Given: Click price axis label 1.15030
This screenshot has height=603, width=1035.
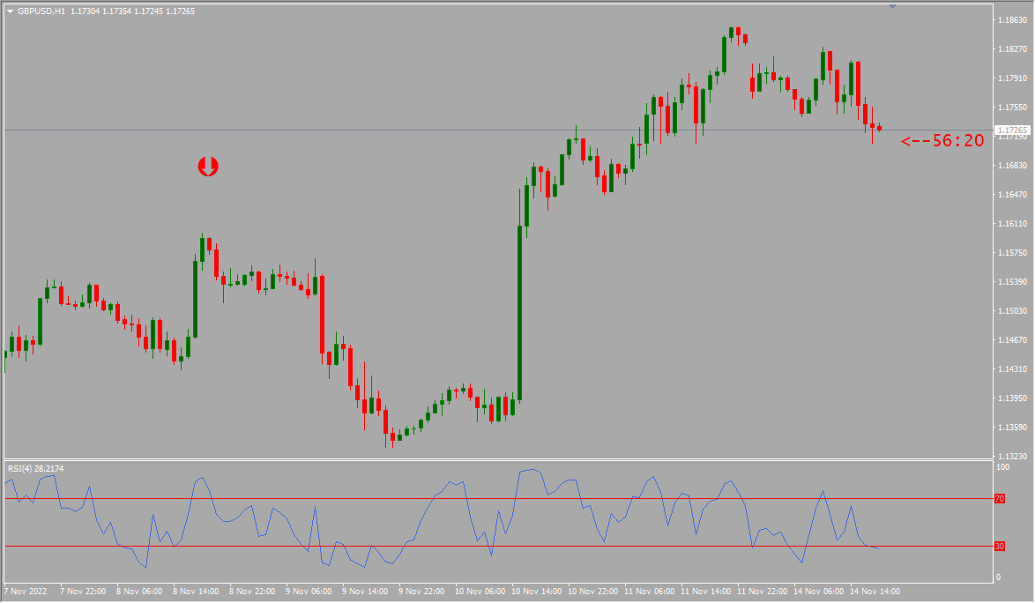Looking at the screenshot, I should [x=1013, y=310].
